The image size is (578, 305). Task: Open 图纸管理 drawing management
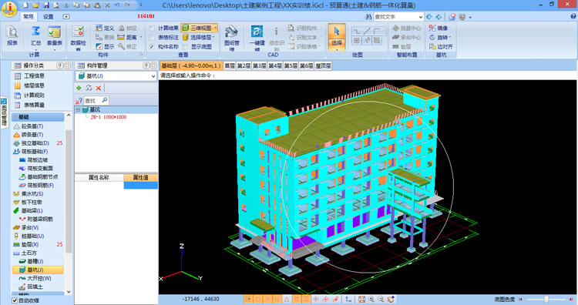231,37
